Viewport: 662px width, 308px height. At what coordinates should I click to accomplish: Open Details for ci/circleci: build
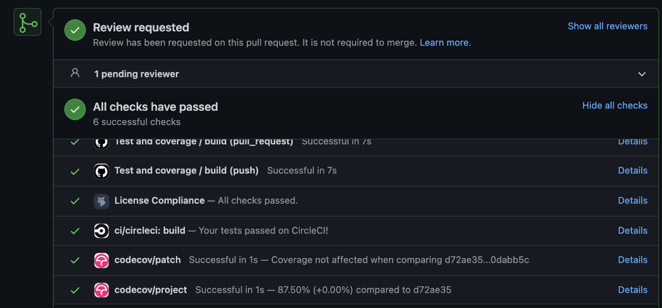tap(633, 230)
